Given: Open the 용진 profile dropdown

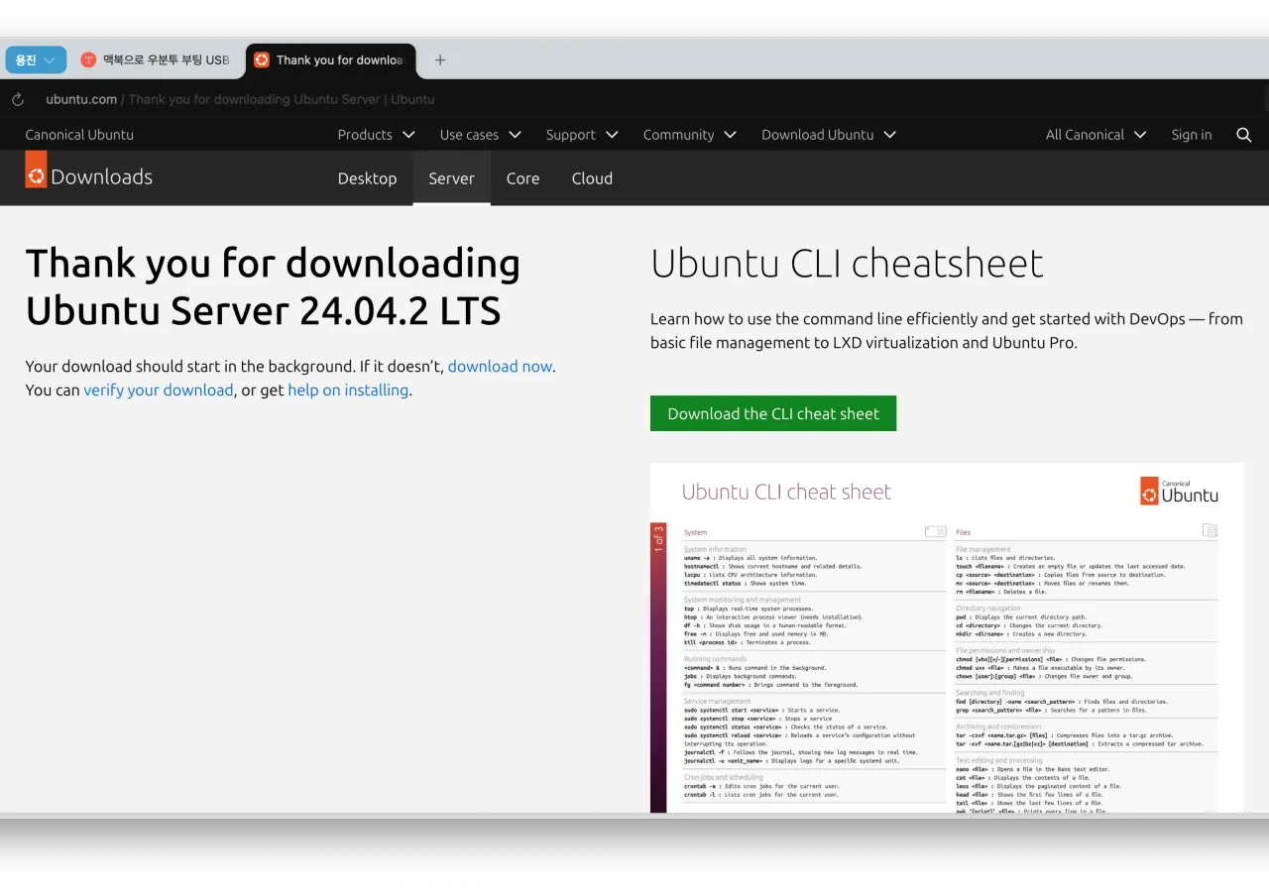Looking at the screenshot, I should coord(36,60).
